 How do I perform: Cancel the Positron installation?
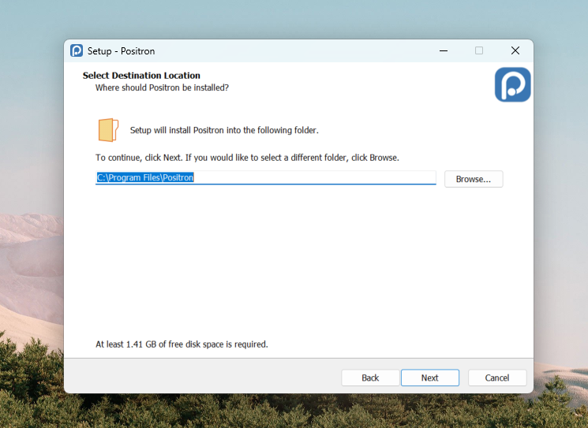497,378
